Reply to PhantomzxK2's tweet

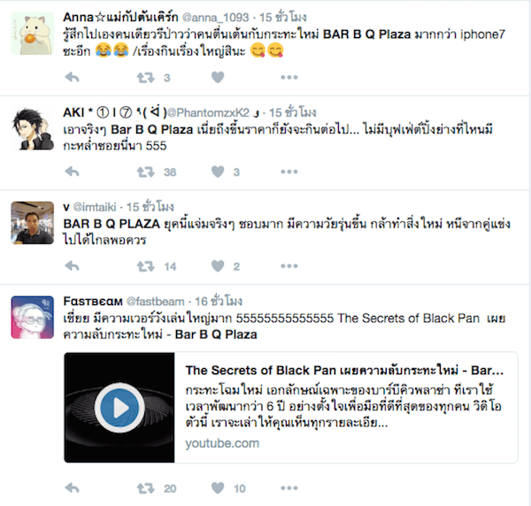(73, 172)
